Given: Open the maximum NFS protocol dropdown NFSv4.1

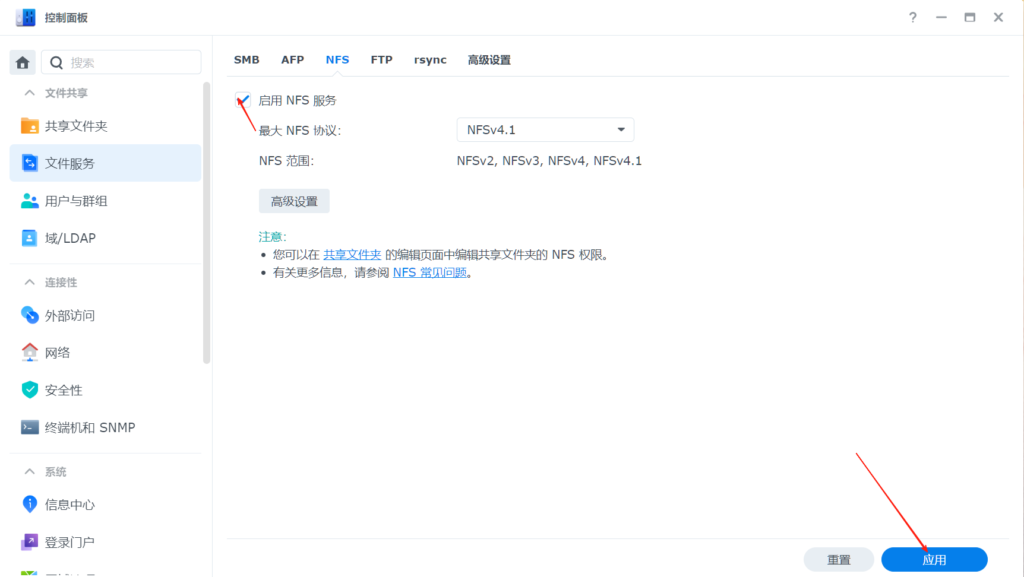Looking at the screenshot, I should tap(545, 129).
